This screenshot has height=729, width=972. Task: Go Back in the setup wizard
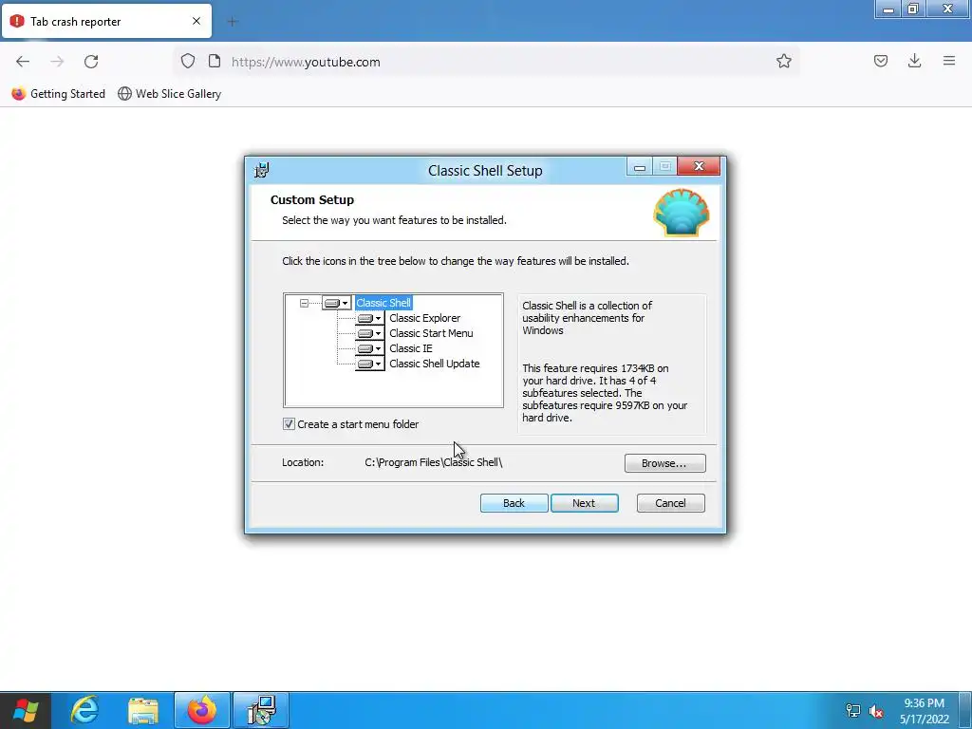tap(514, 503)
